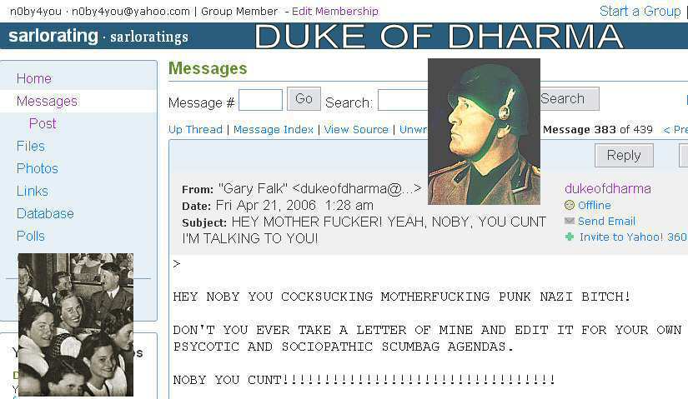688x399 pixels.
Task: Click the green plus Invite icon
Action: (x=569, y=237)
